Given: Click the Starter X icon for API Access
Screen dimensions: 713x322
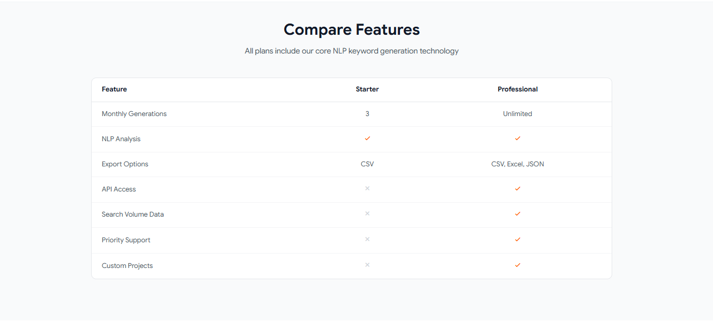Looking at the screenshot, I should coord(367,189).
